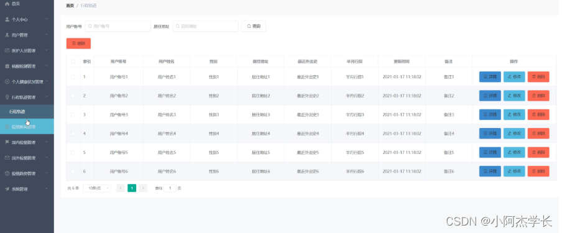
Task: Open 详情 for the 备注5 row
Action: point(490,152)
